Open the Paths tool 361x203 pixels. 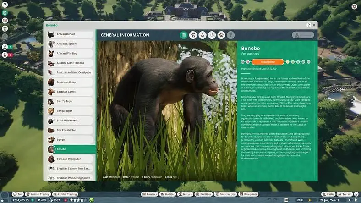[x=328, y=194]
